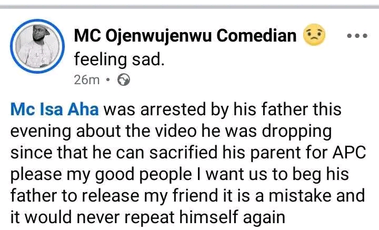Viewport: 379px width, 230px height.
Task: Click the tagged name Mc Isa Aha
Action: click(x=55, y=111)
